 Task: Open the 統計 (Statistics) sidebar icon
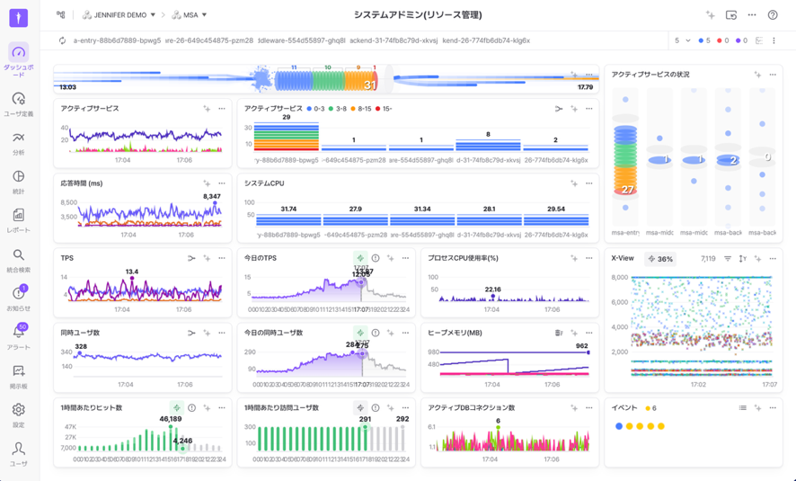pyautogui.click(x=18, y=177)
